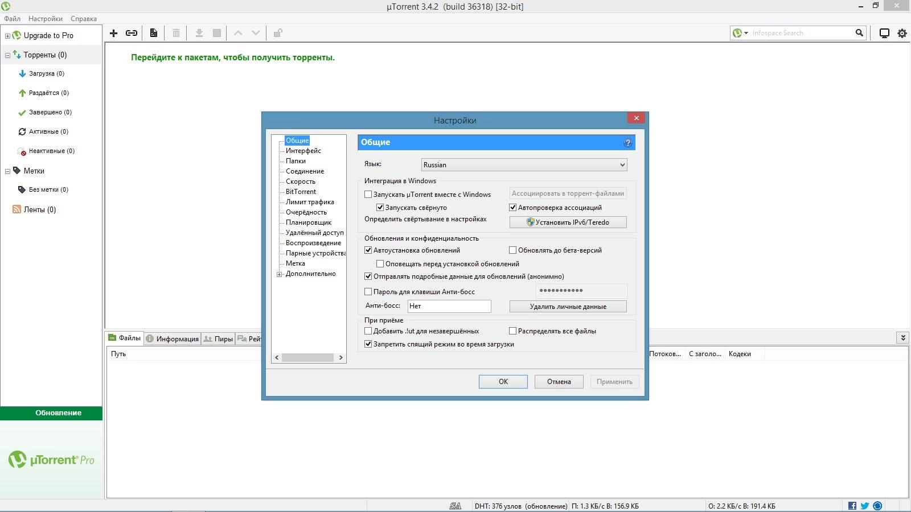Viewport: 911px width, 512px height.
Task: Click the network status icon before DHT
Action: 455,506
